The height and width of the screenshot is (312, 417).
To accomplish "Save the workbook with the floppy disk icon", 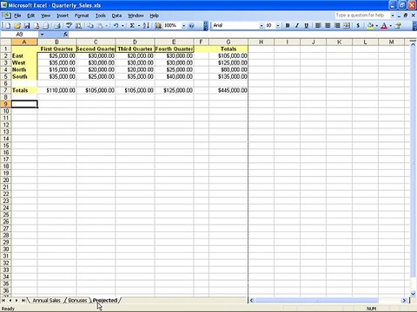I will (x=27, y=26).
